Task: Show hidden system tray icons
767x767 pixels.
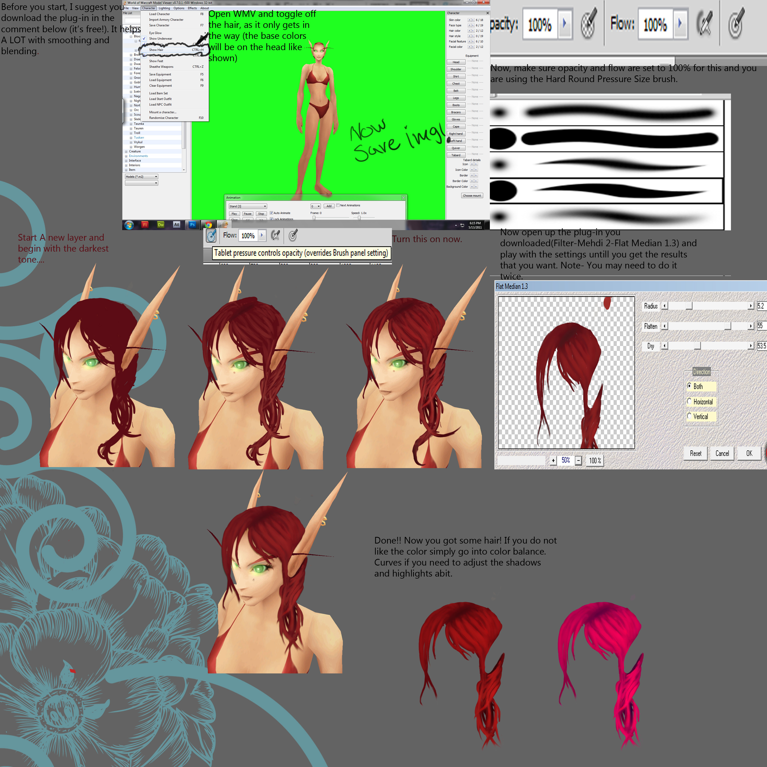Action: point(456,225)
